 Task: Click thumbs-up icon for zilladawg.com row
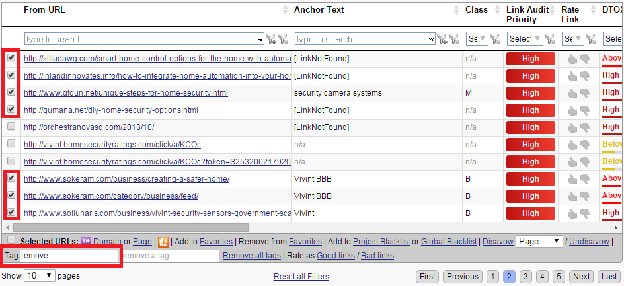572,59
